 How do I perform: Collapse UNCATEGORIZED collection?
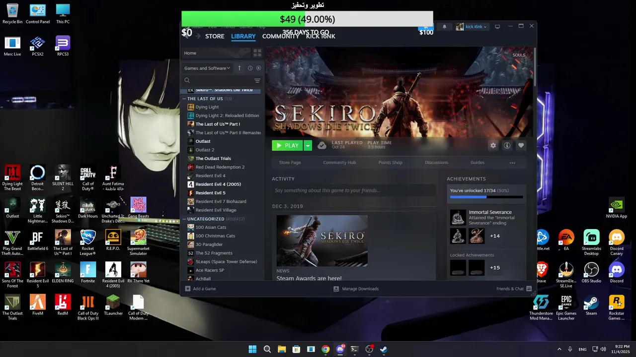pyautogui.click(x=184, y=219)
